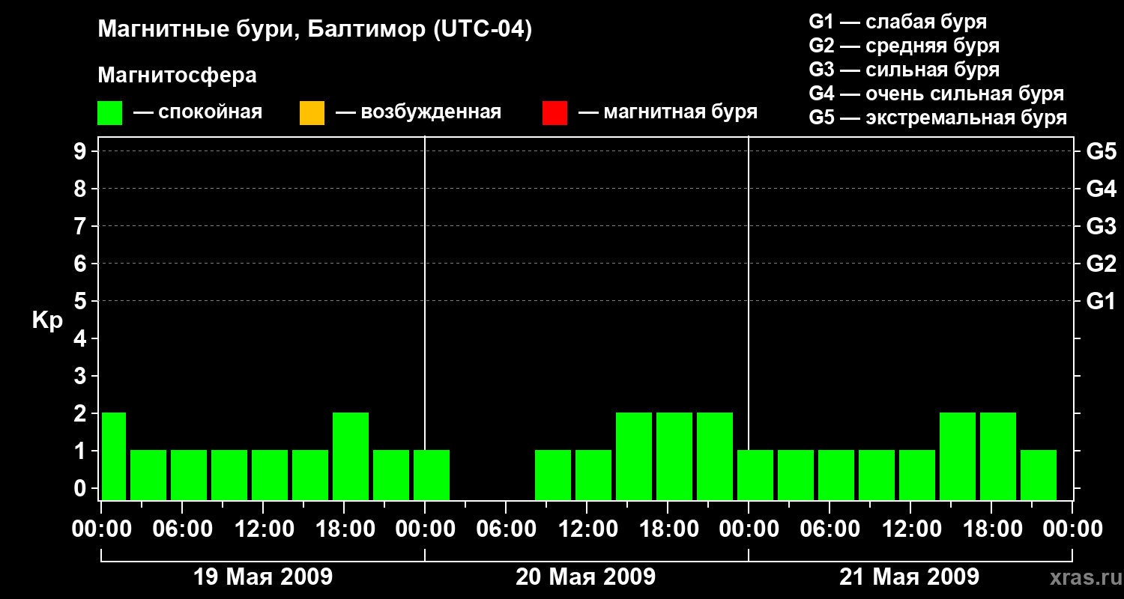Click the Kp 2 bar near 18:00 on 19 Мая

(351, 456)
